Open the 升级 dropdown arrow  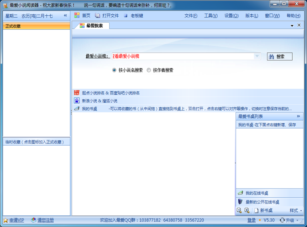(297, 221)
